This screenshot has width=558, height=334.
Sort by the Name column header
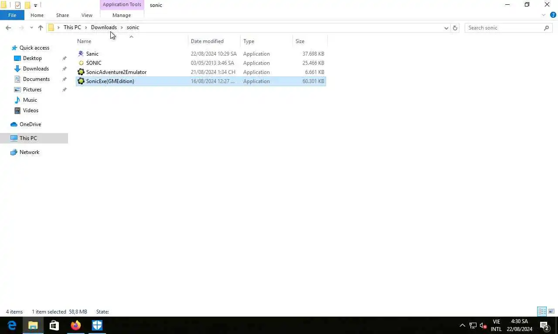(x=132, y=41)
